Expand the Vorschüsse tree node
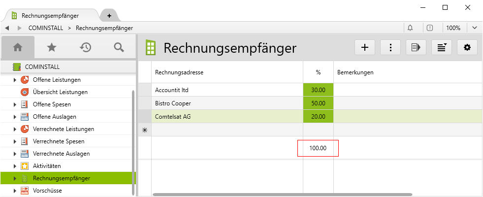 pyautogui.click(x=15, y=191)
